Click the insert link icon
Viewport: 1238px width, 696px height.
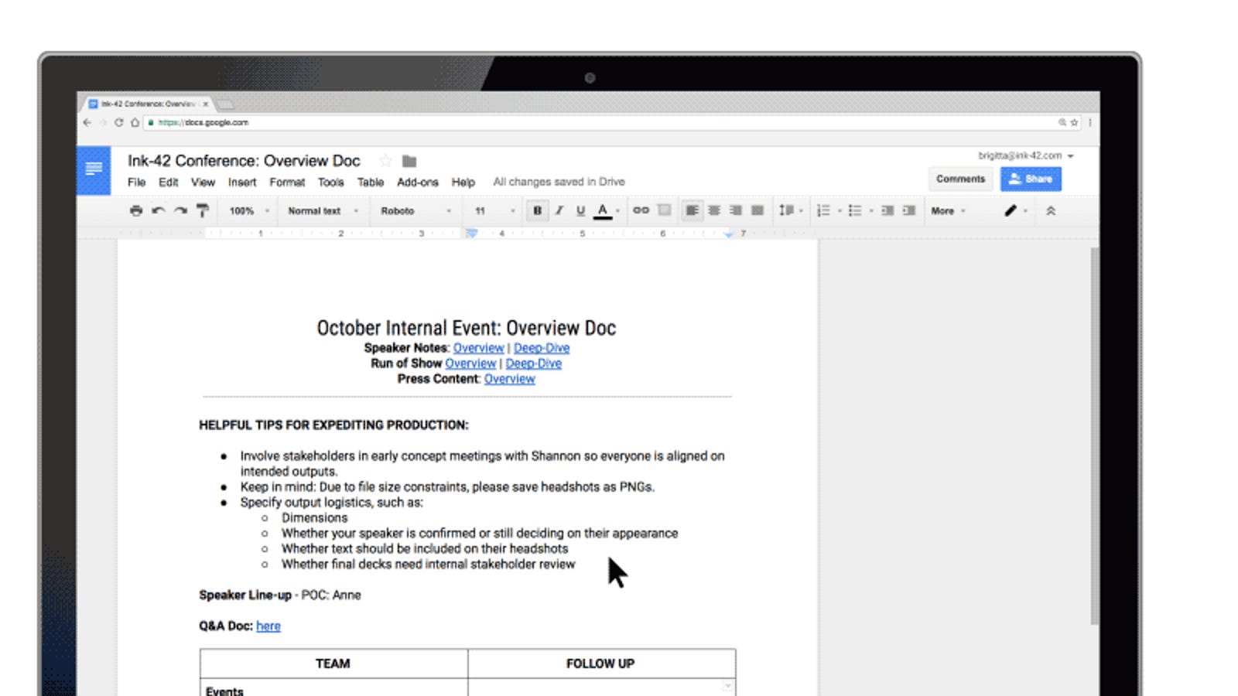point(641,210)
